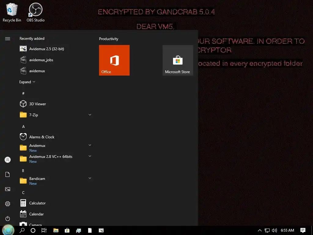The height and width of the screenshot is (235, 313).
Task: Open Settings gear in Start sidebar
Action: [8, 203]
